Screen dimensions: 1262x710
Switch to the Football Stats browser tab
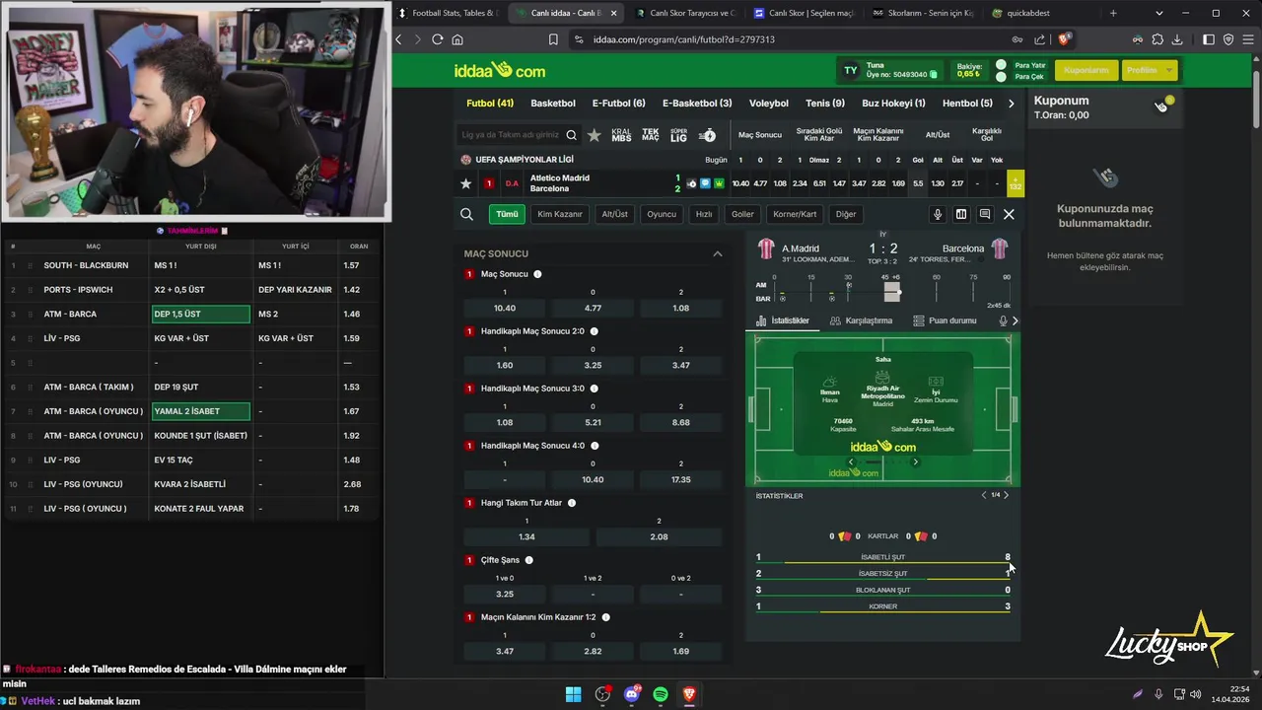click(x=449, y=13)
